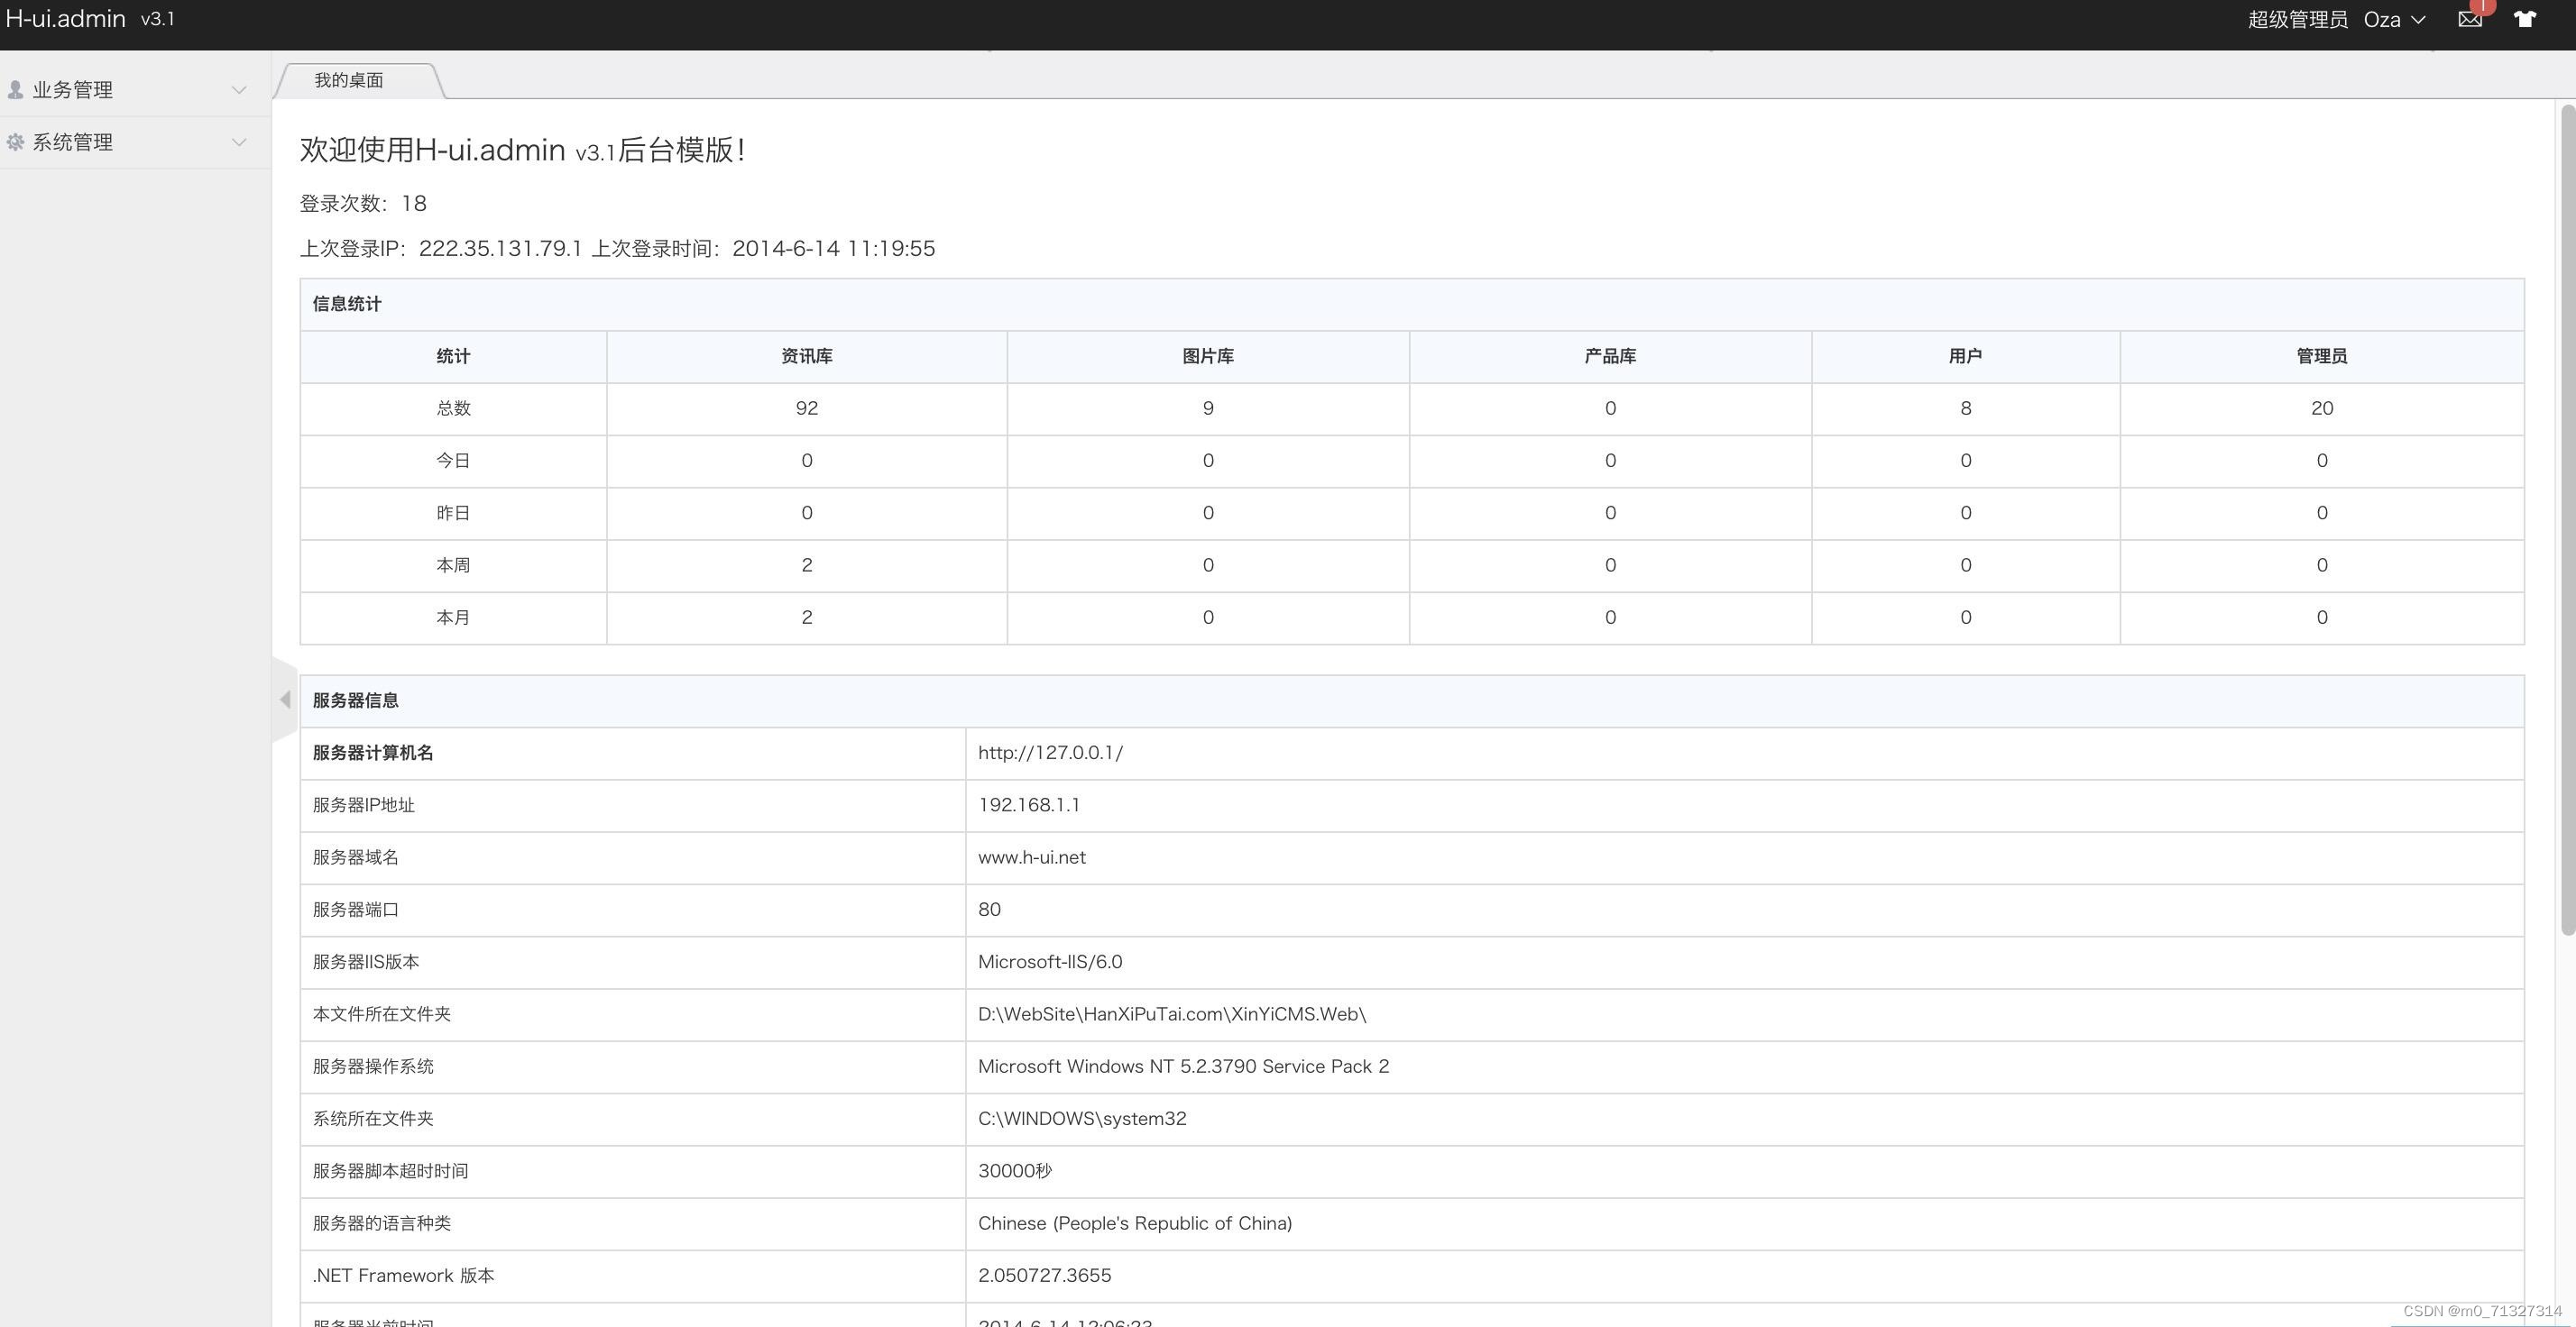Screen dimensions: 2576x1327
Task: Open the Oza user dropdown
Action: (x=2394, y=20)
